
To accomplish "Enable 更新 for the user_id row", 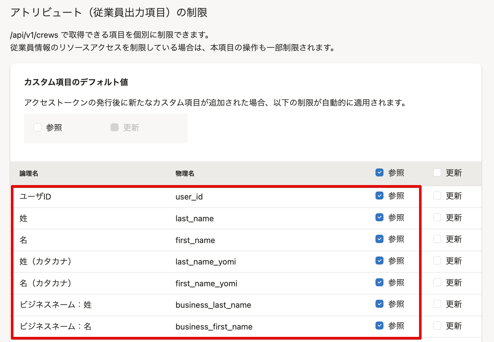I will pyautogui.click(x=437, y=196).
